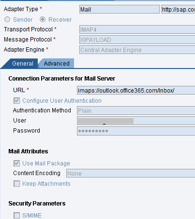Open the Authentication Method Plain dropdown
This screenshot has width=195, height=219.
[136, 110]
